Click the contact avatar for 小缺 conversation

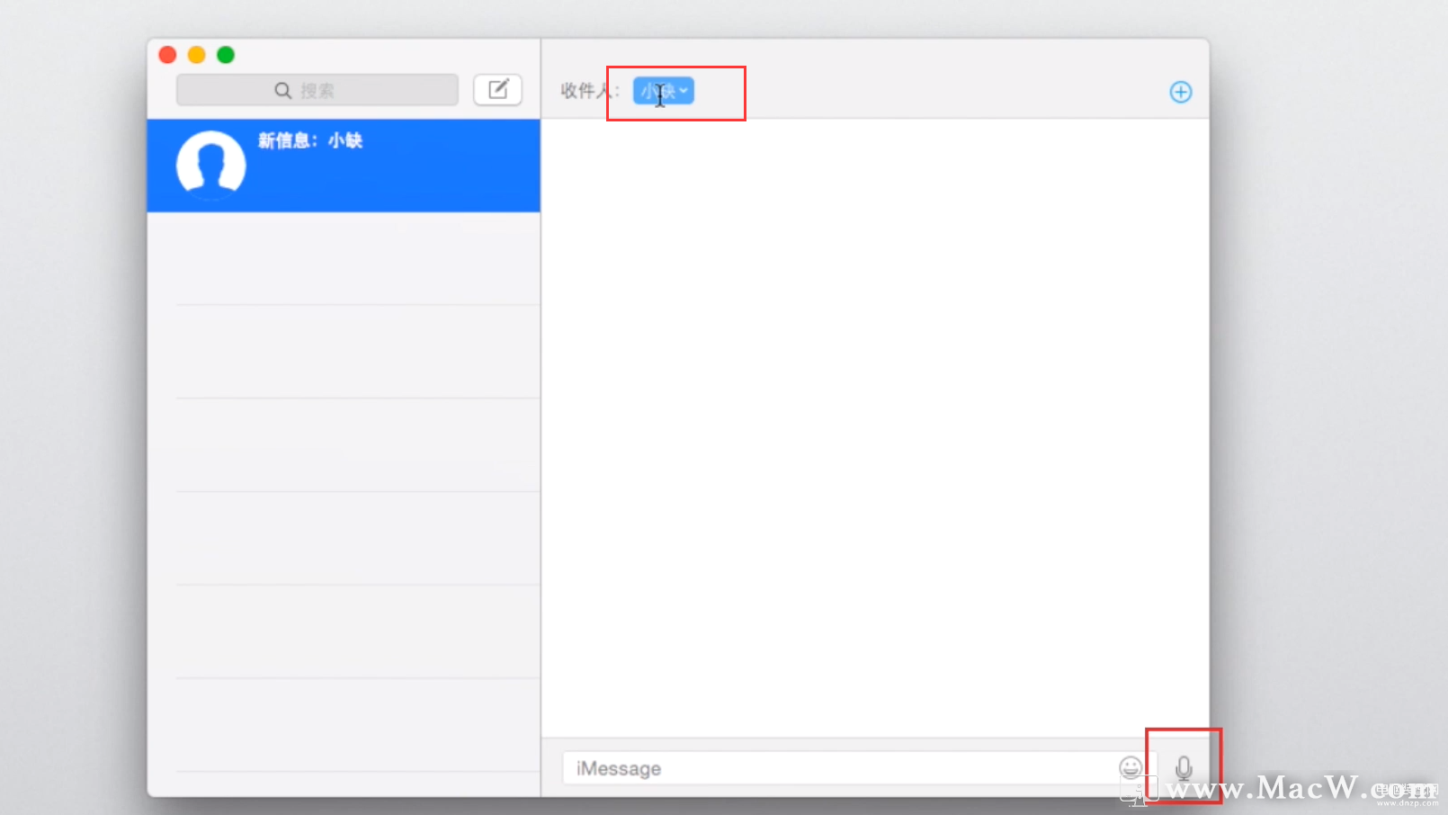(211, 165)
